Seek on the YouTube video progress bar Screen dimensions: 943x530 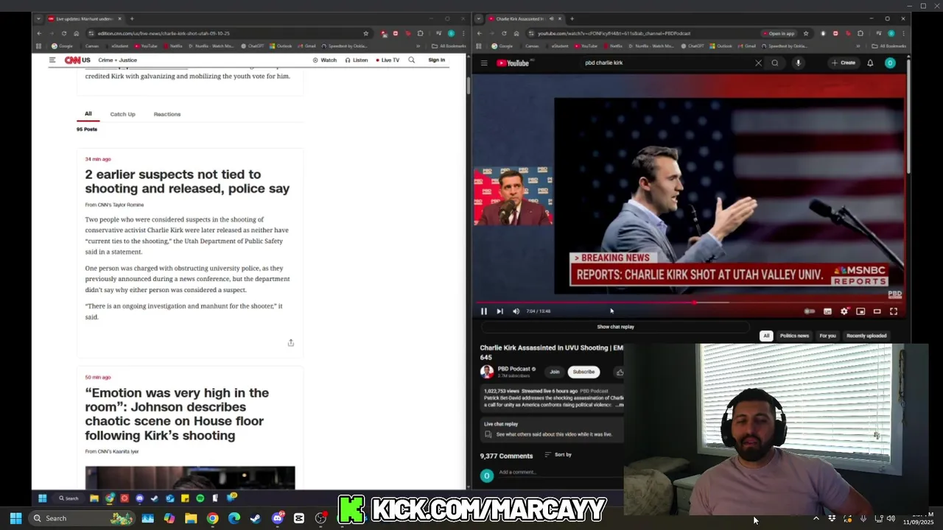[x=689, y=302]
